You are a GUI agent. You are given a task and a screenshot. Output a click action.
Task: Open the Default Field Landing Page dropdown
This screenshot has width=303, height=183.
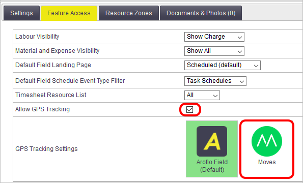pyautogui.click(x=223, y=65)
